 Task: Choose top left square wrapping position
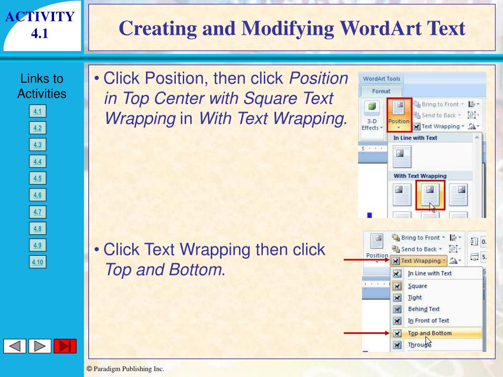pos(402,194)
